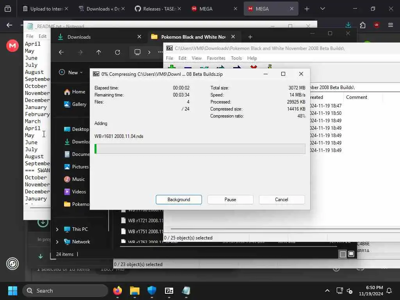The width and height of the screenshot is (400, 300).
Task: Select This PC in sidebar
Action: [76, 229]
